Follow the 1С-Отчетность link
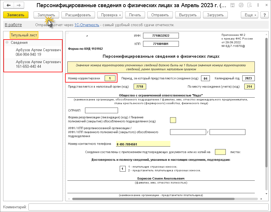The image size is (271, 212). click(87, 25)
